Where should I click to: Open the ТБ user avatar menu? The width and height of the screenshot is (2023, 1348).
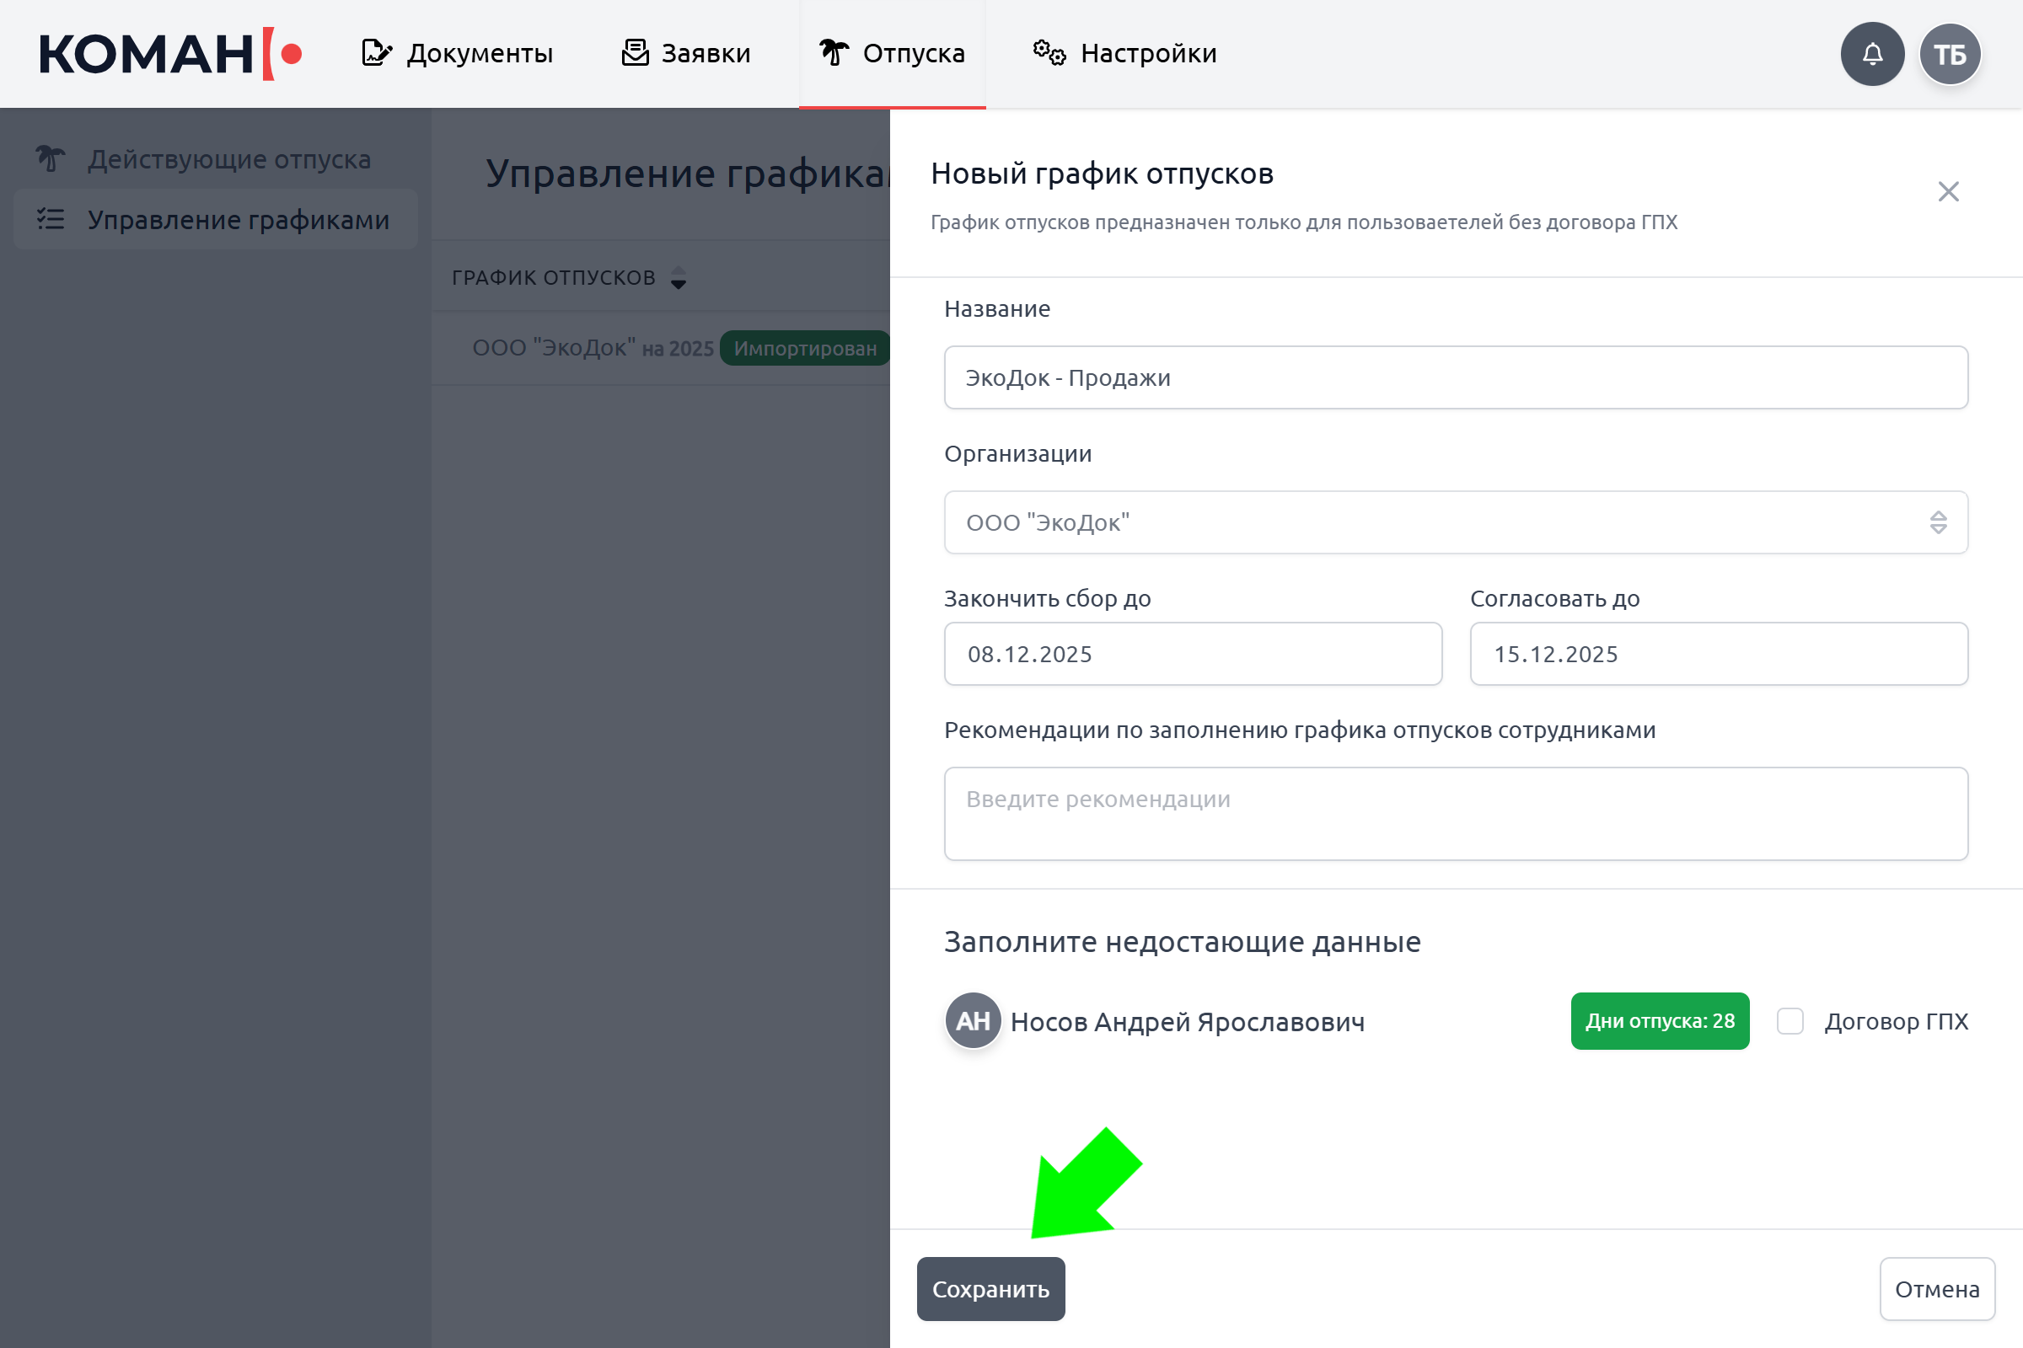point(1950,54)
